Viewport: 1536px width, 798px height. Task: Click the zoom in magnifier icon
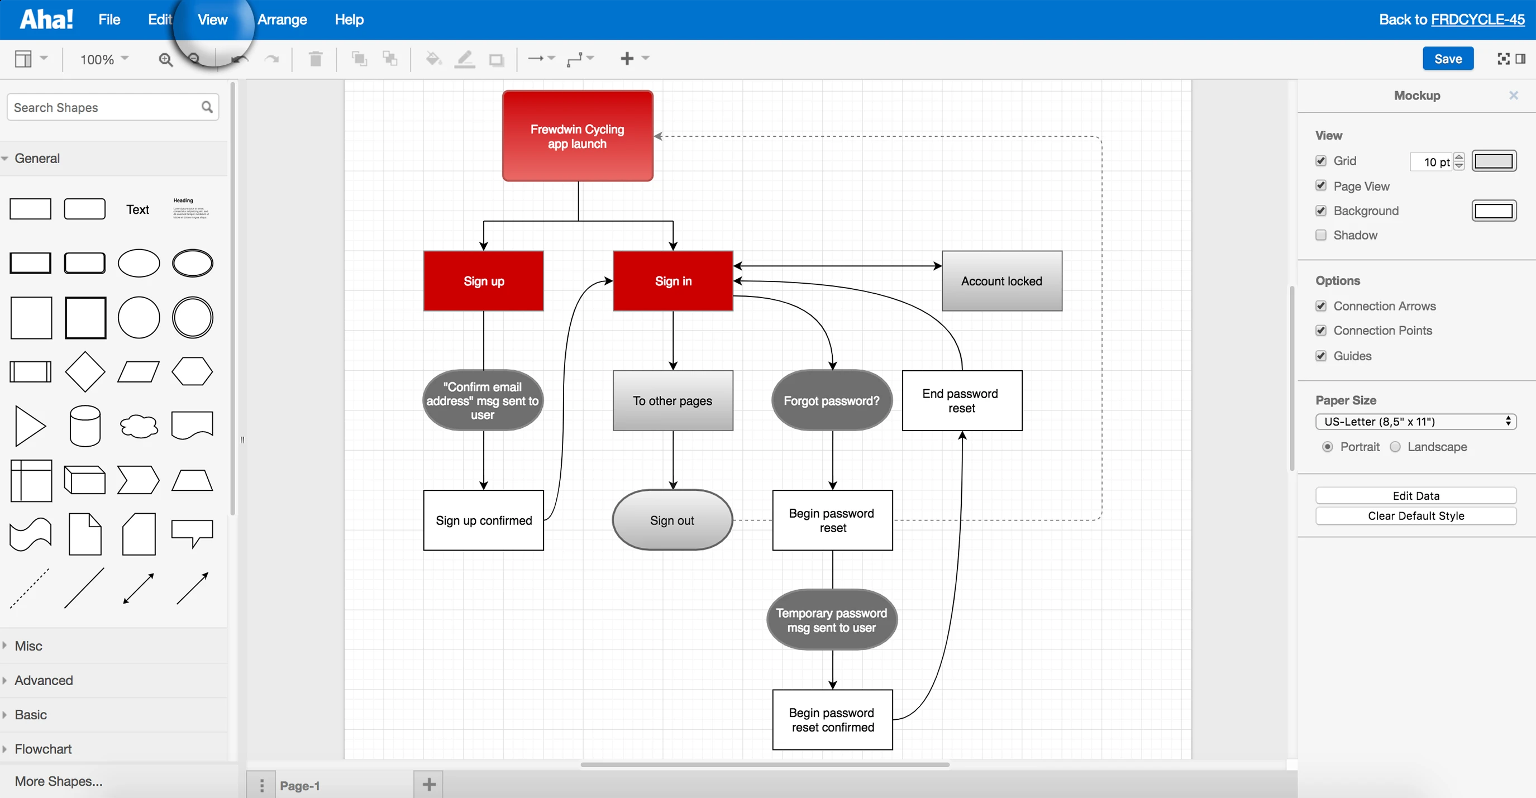click(165, 59)
